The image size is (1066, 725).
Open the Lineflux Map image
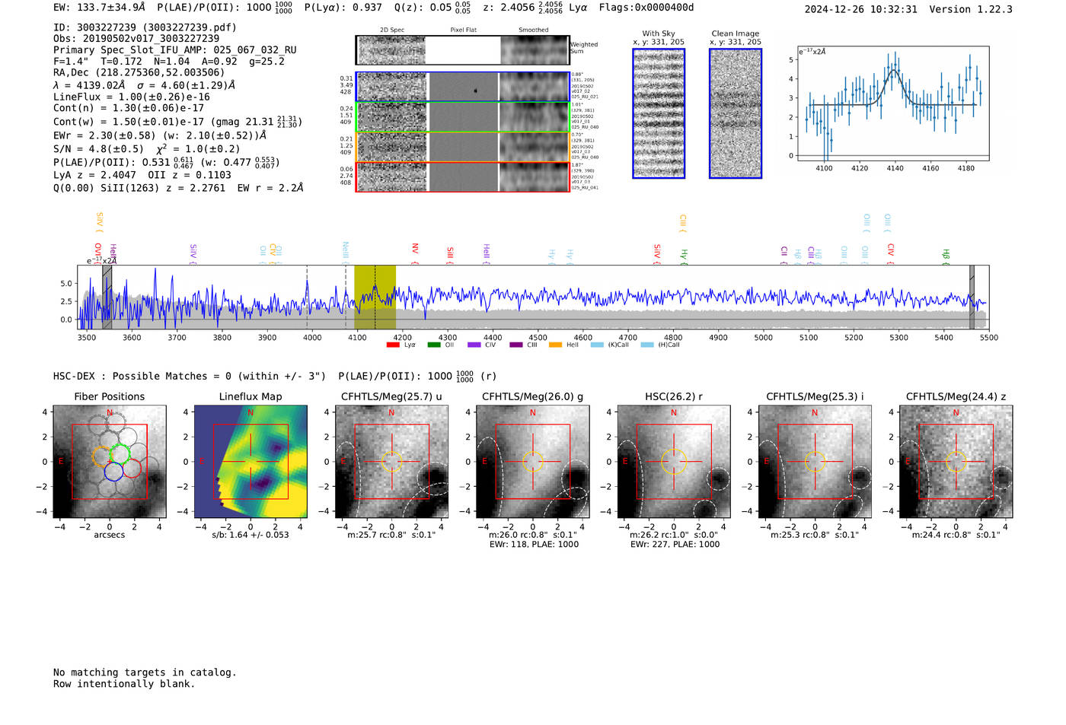point(251,462)
